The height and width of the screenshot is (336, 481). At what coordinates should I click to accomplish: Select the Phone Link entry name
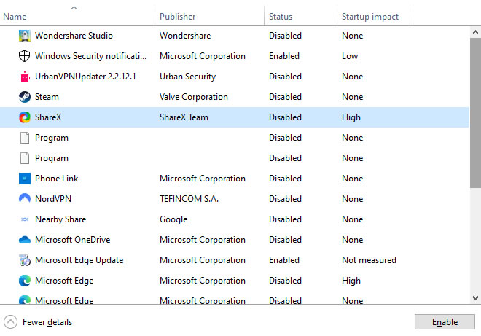click(56, 179)
